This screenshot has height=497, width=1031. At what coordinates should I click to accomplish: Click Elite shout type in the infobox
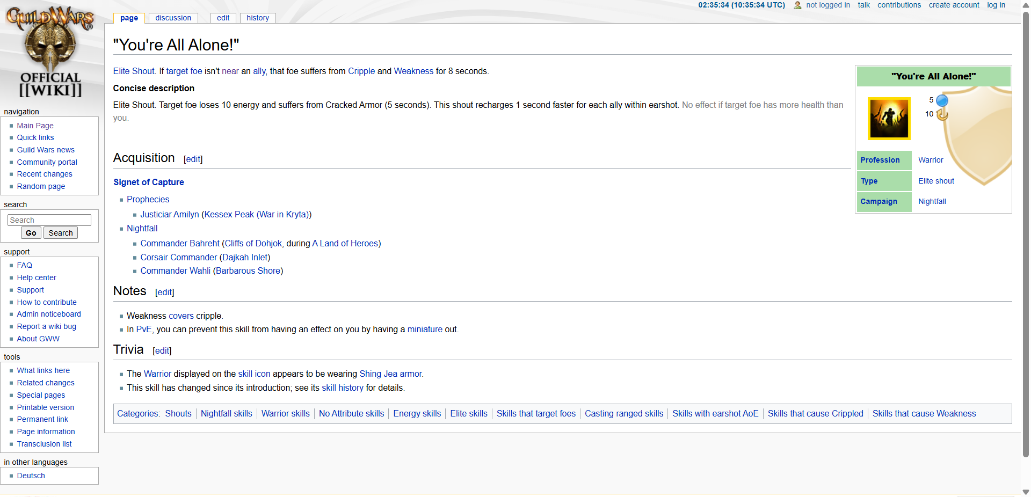[x=936, y=181]
